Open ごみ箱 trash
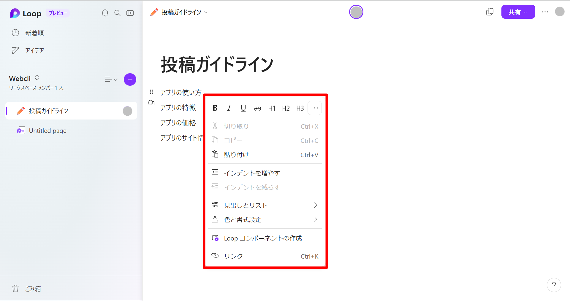570x301 pixels. tap(26, 289)
